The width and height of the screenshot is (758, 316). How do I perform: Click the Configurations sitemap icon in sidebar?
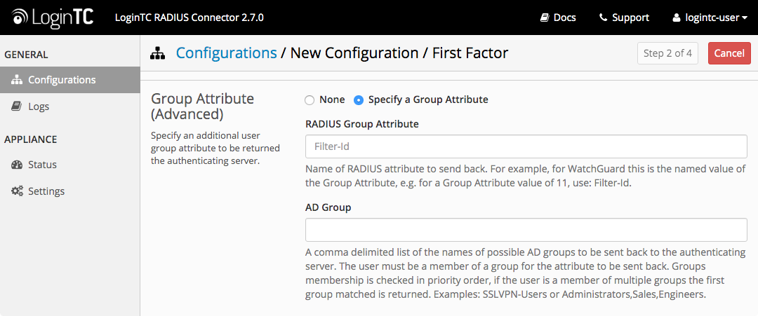[x=16, y=80]
